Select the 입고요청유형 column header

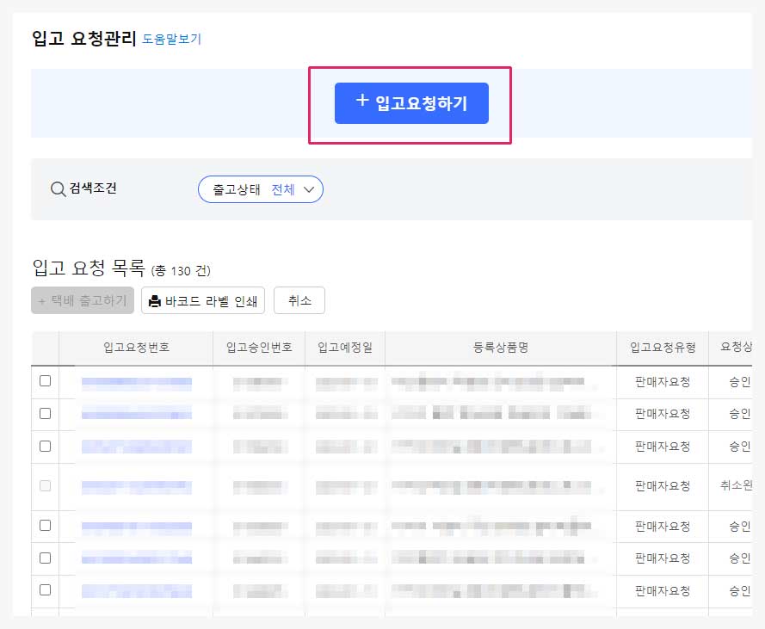pyautogui.click(x=663, y=348)
